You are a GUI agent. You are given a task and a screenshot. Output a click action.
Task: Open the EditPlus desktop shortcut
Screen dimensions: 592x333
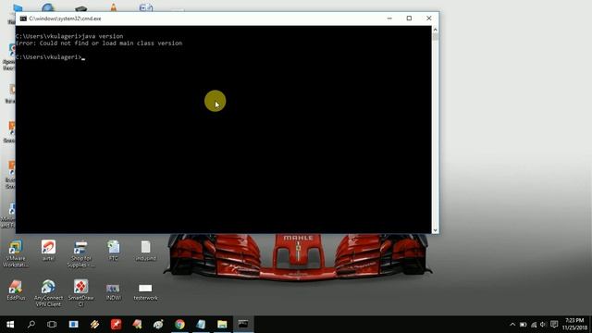tap(16, 290)
